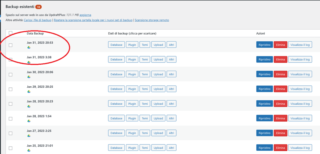View the log for Jan 28 20:23 backup
320x154 pixels.
(x=300, y=104)
